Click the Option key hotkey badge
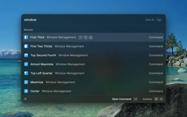 click(x=85, y=37)
